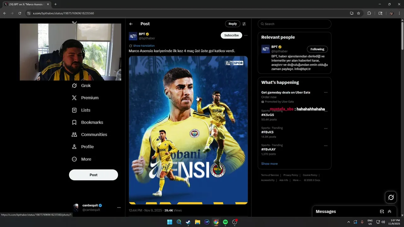
Task: Open Grok from the sidebar
Action: point(81,85)
